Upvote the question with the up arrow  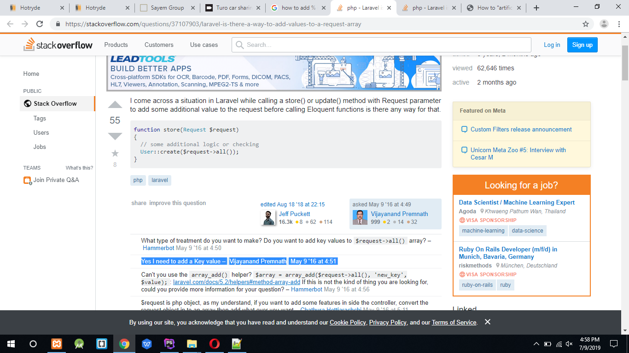115,105
